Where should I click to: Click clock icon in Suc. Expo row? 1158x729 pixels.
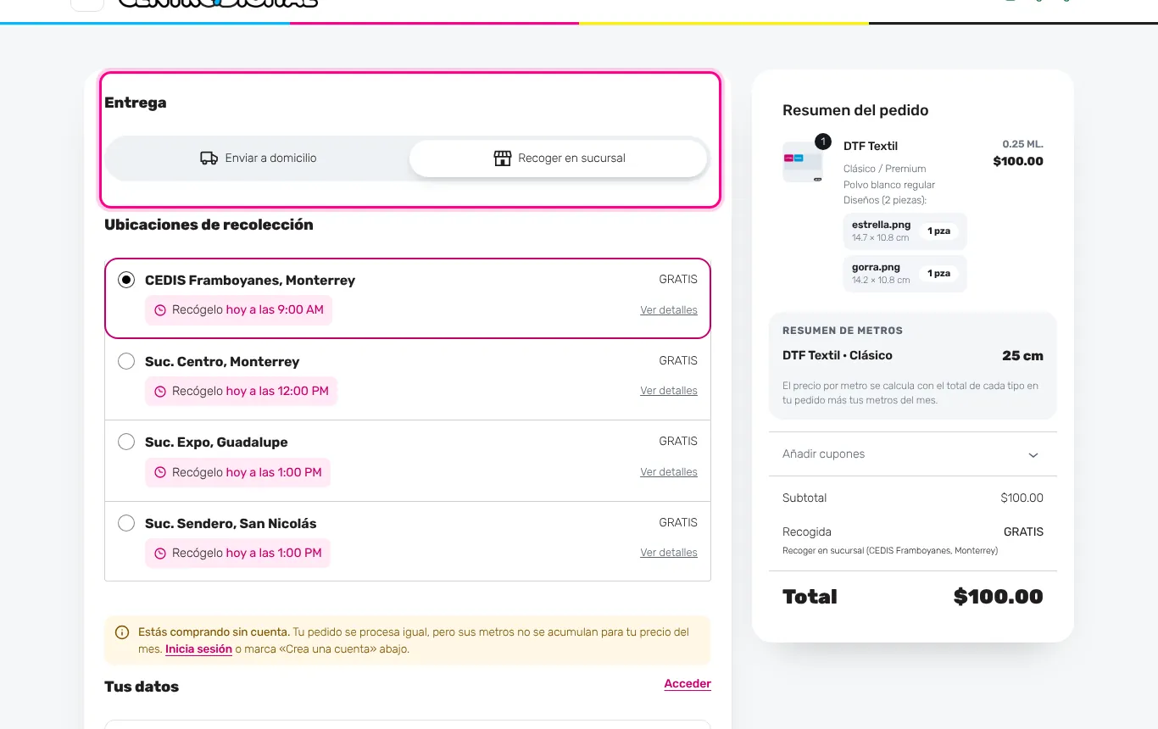click(160, 473)
